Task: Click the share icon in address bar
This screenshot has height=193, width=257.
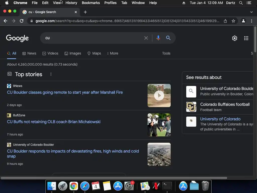Action: click(x=225, y=21)
